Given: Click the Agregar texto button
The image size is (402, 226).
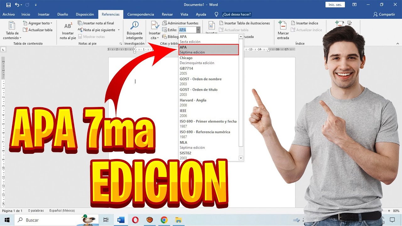Looking at the screenshot, I should pyautogui.click(x=38, y=23).
